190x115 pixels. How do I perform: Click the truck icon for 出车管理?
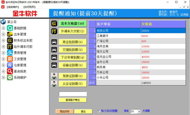click(10, 34)
